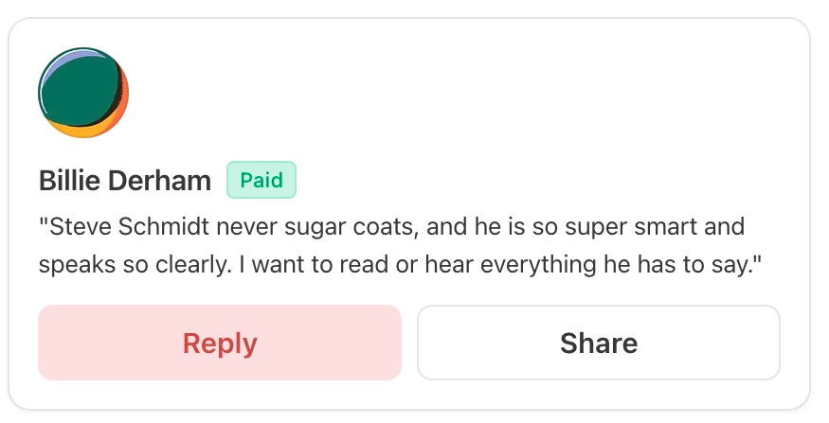This screenshot has width=829, height=423.
Task: Open Billie Derham's profile via name
Action: point(126,181)
